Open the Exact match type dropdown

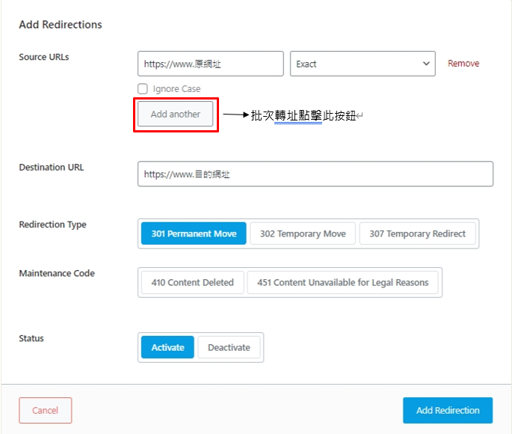[x=363, y=64]
